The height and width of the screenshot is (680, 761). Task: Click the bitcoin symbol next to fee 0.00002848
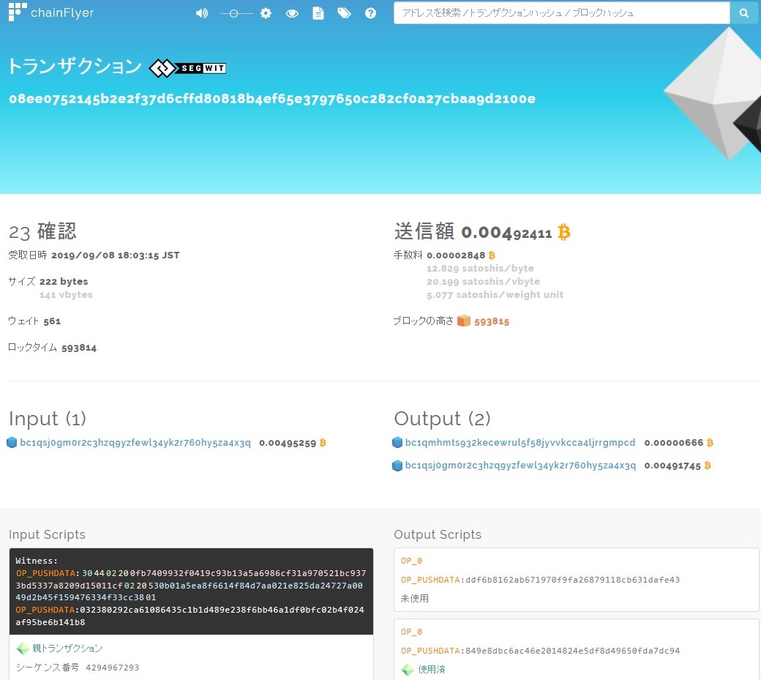(492, 255)
